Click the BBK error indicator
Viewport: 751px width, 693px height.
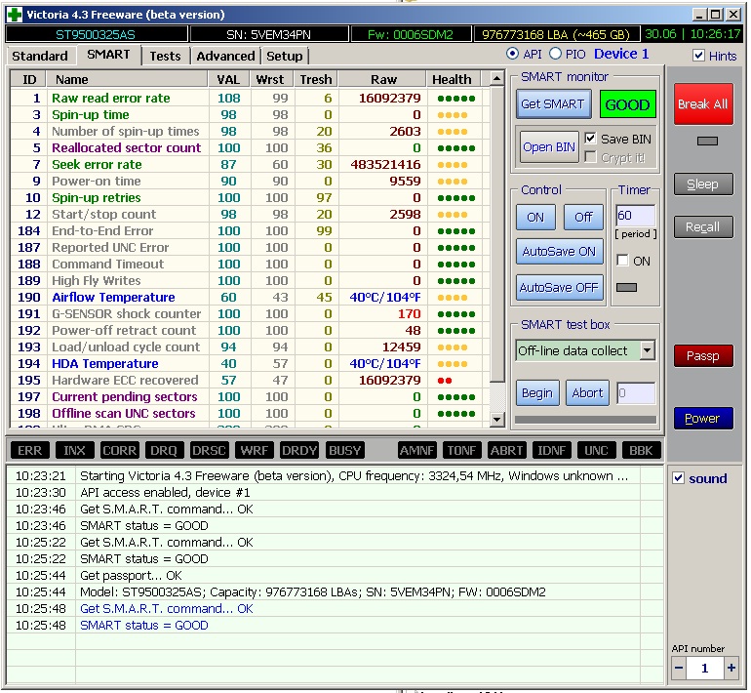(642, 451)
